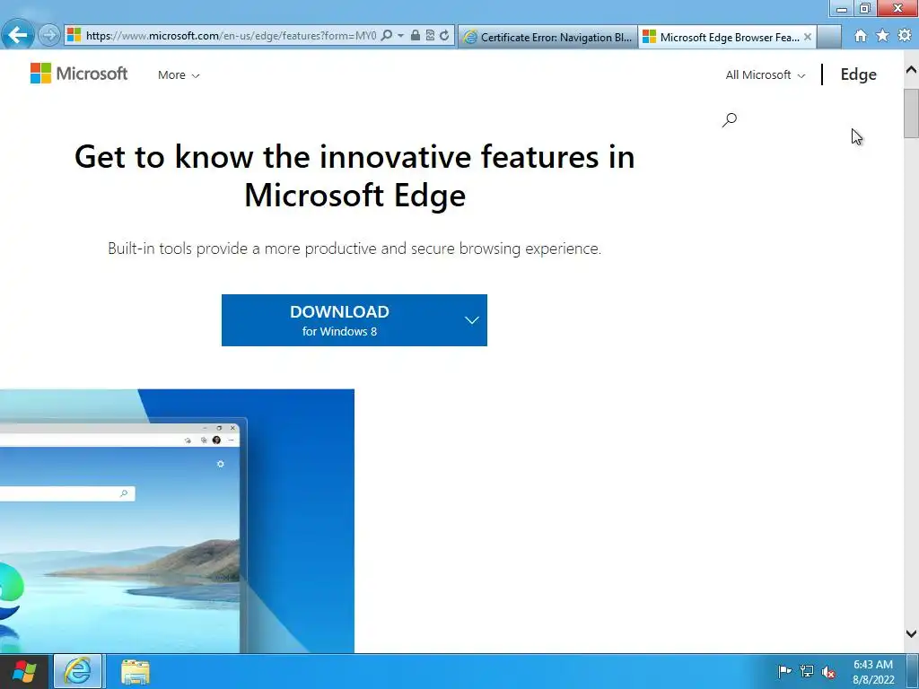Click the scrollbar down arrow
Viewport: 919px width, 689px height.
tap(911, 633)
